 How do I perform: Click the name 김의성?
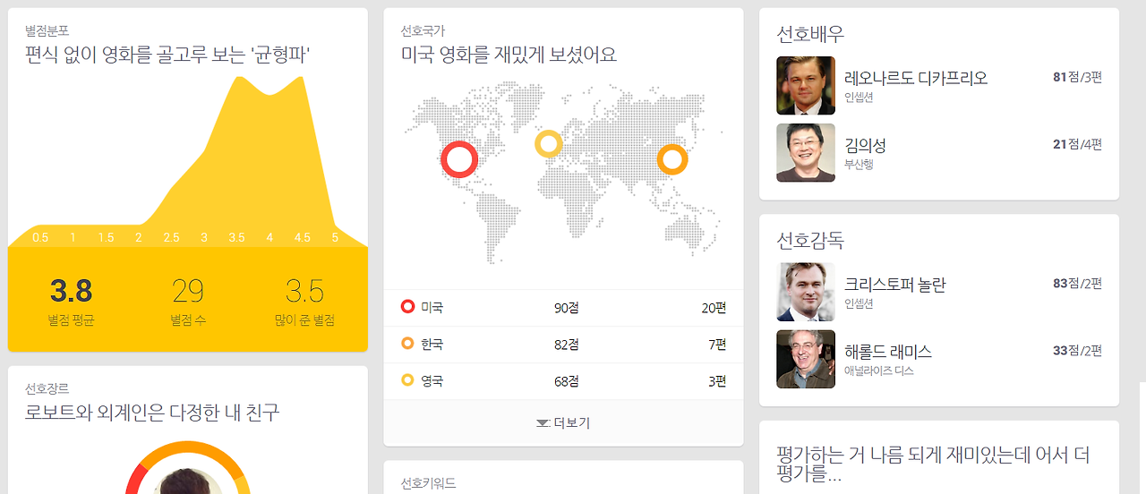pyautogui.click(x=865, y=145)
